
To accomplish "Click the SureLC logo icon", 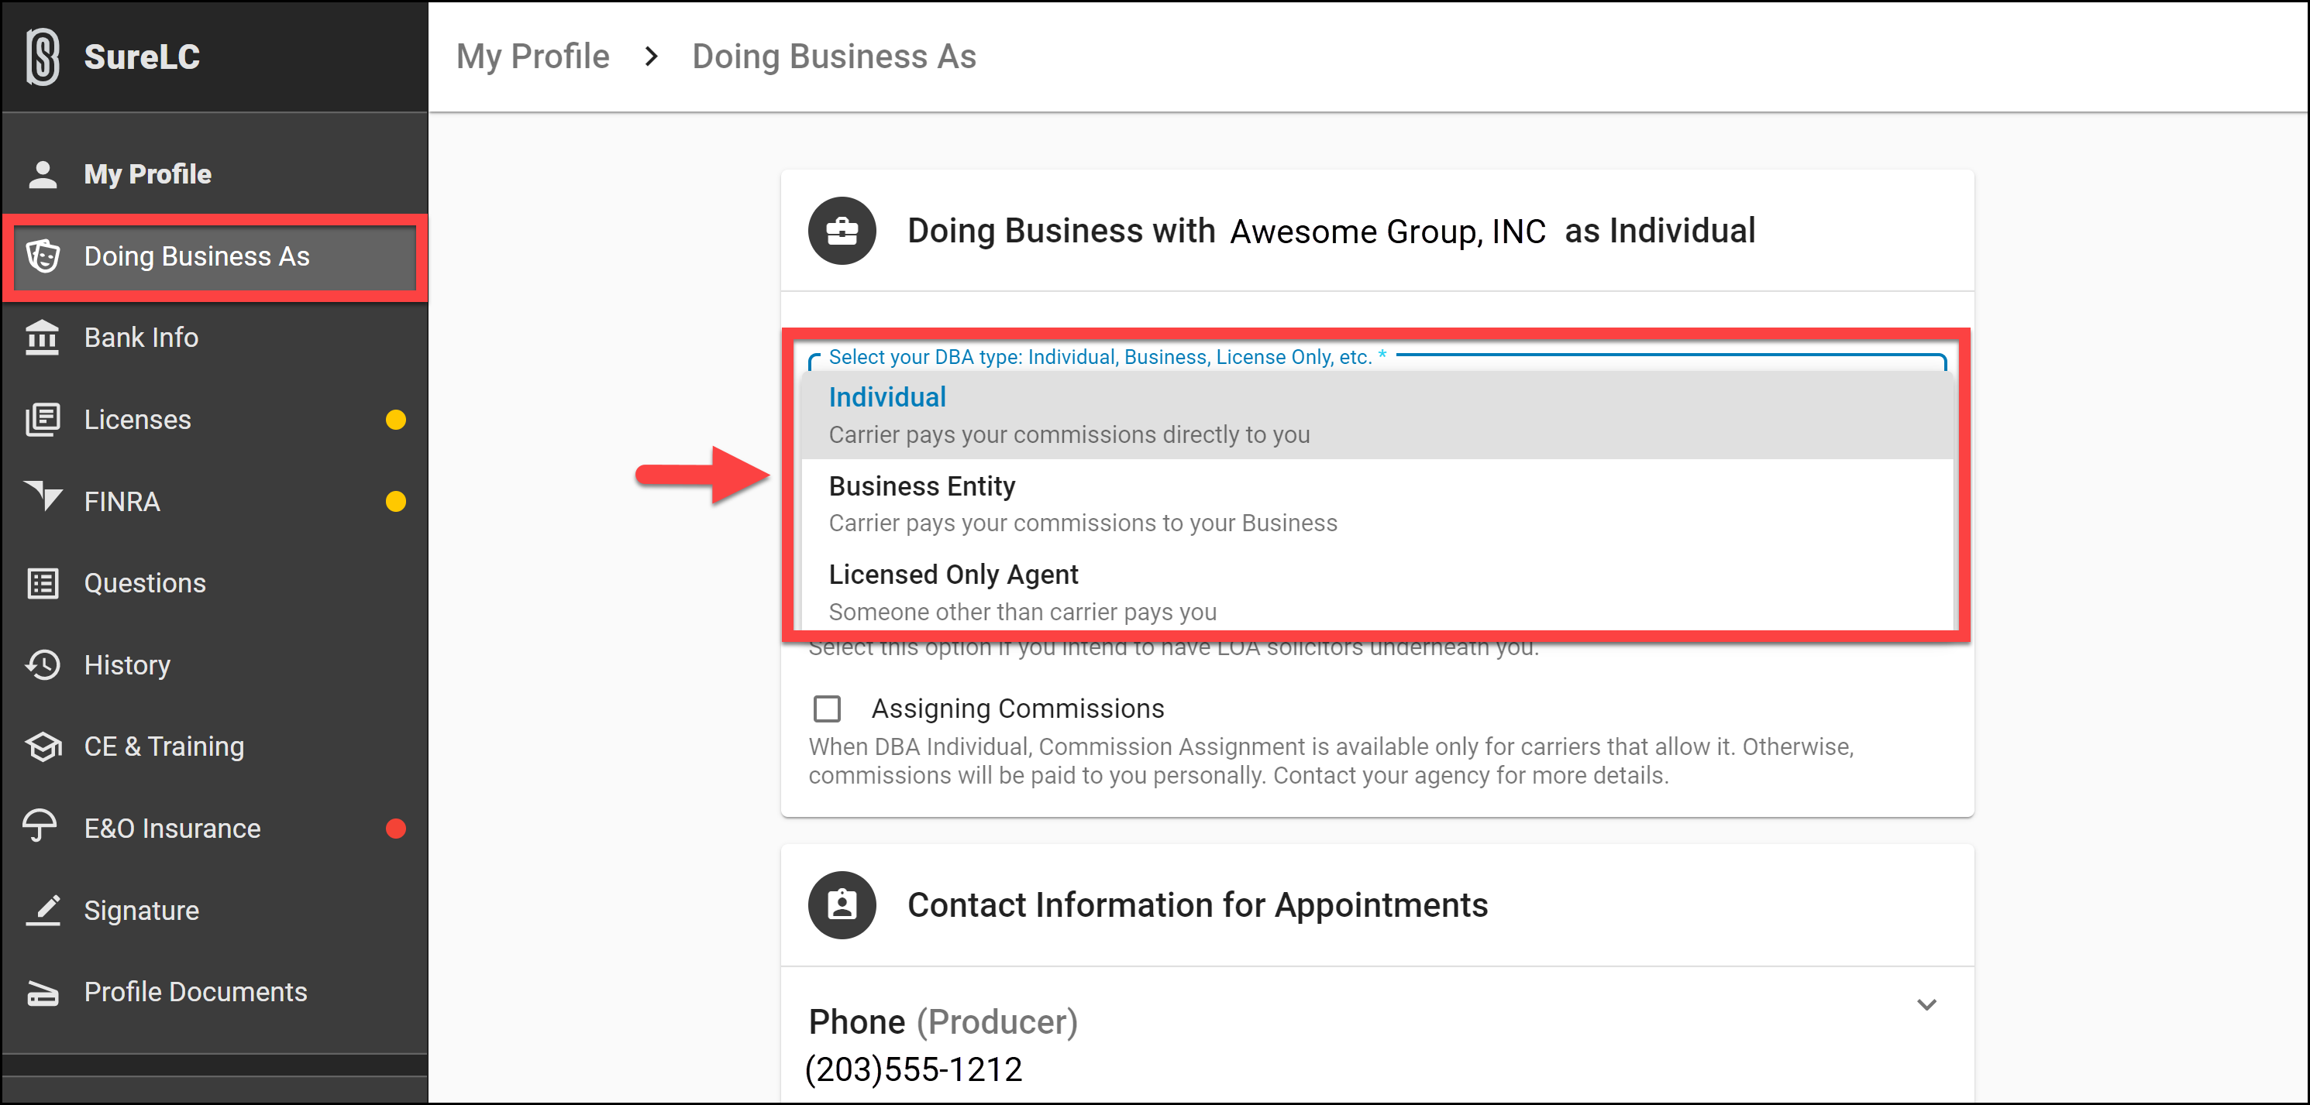I will 42,57.
